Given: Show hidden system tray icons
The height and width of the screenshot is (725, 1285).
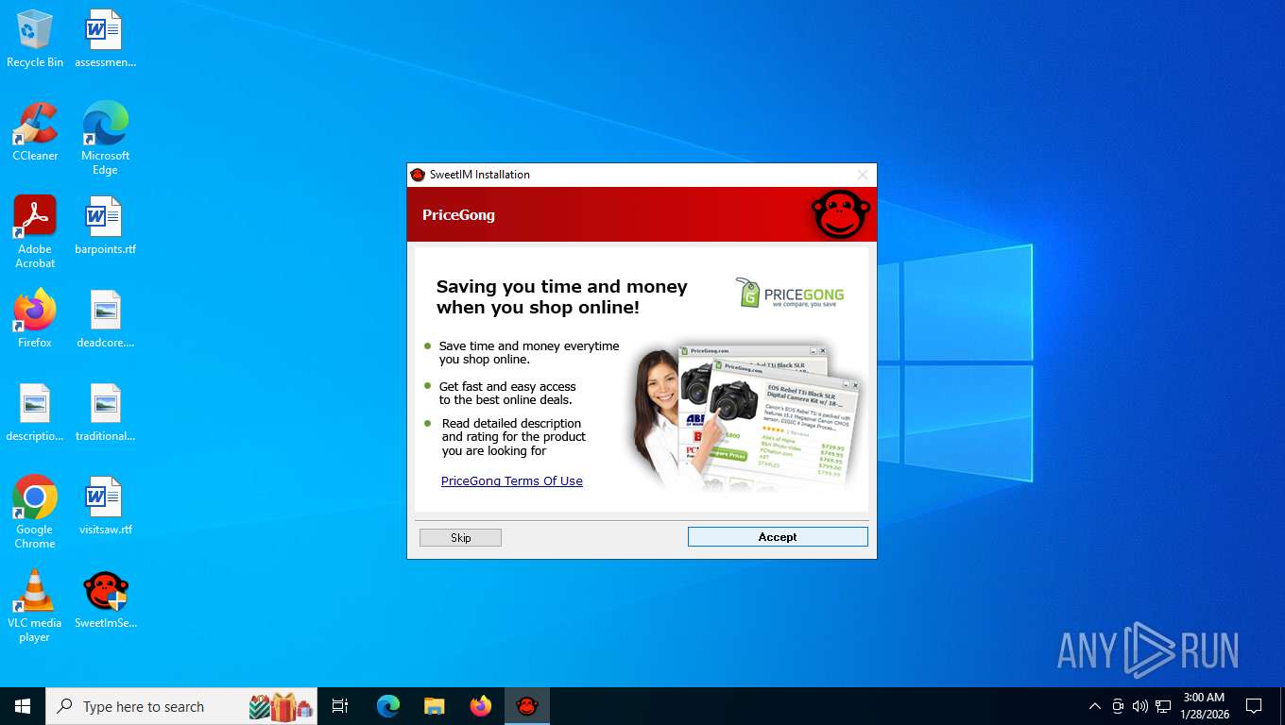Looking at the screenshot, I should (x=1095, y=706).
